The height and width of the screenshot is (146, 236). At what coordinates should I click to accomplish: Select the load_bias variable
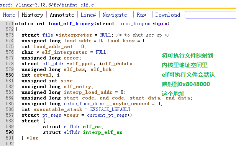pos(121,41)
